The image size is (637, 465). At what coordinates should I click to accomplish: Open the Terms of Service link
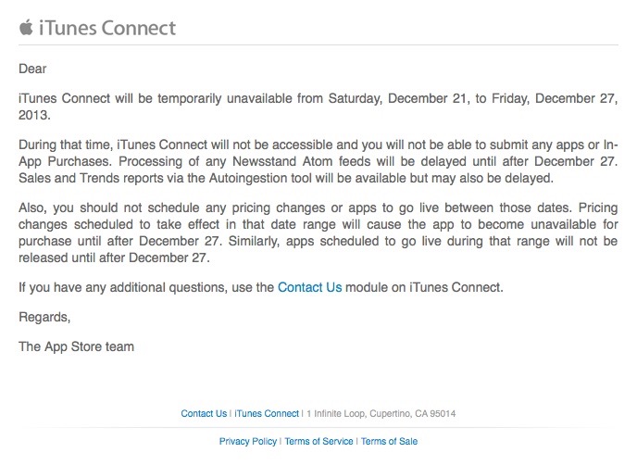(x=318, y=441)
